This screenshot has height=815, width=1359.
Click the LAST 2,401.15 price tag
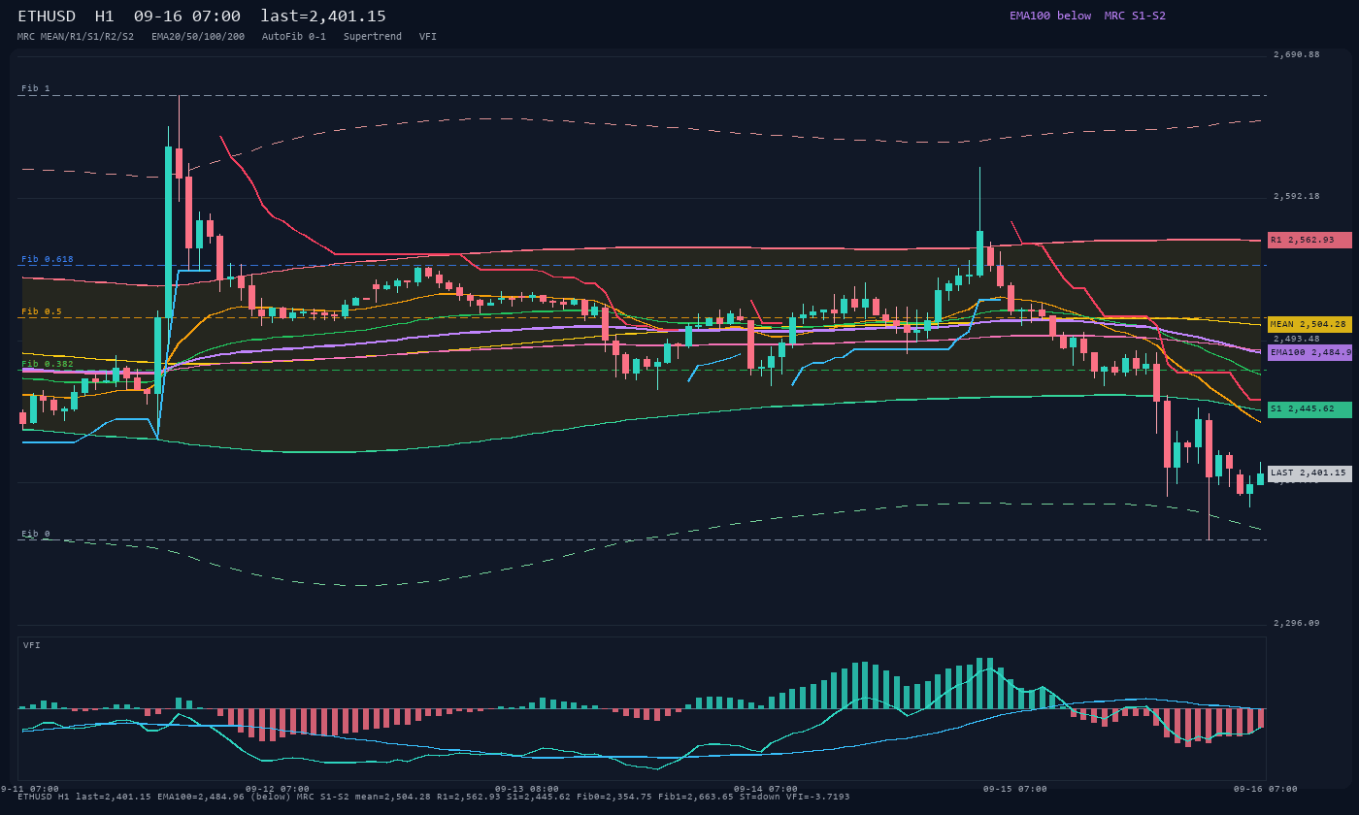(x=1309, y=473)
